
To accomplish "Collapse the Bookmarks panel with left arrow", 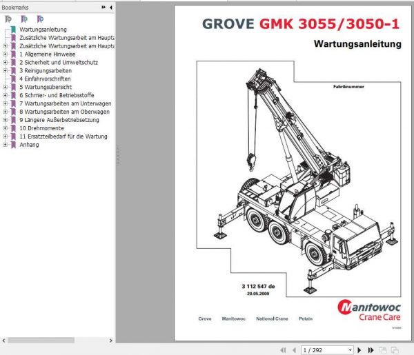I will coord(111,8).
